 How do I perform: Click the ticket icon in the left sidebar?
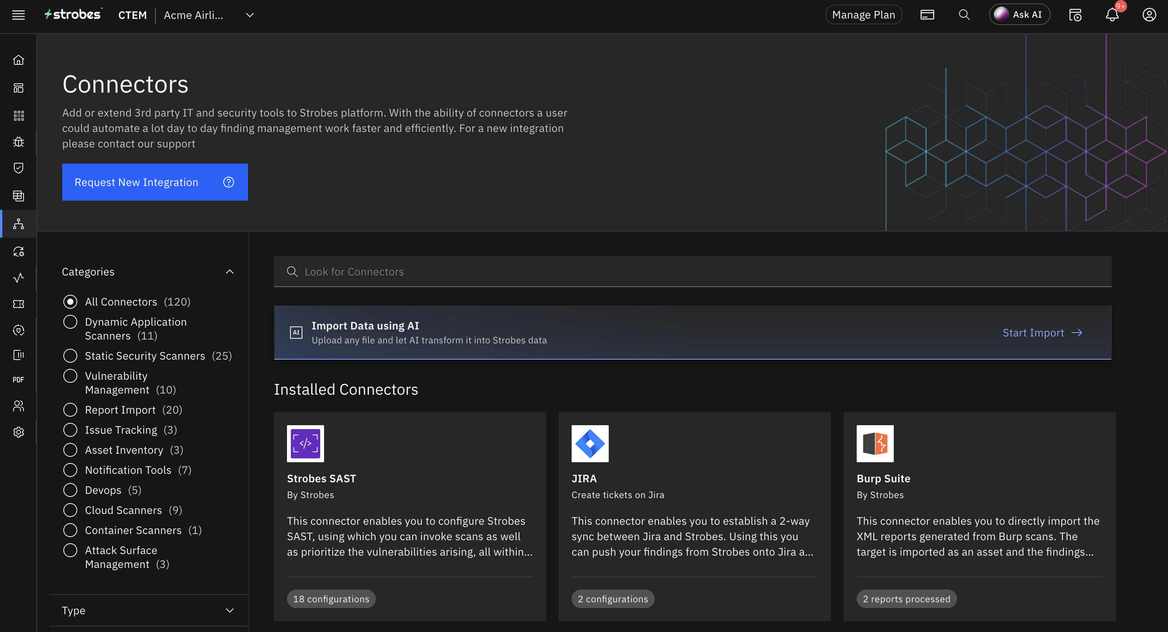pos(18,304)
